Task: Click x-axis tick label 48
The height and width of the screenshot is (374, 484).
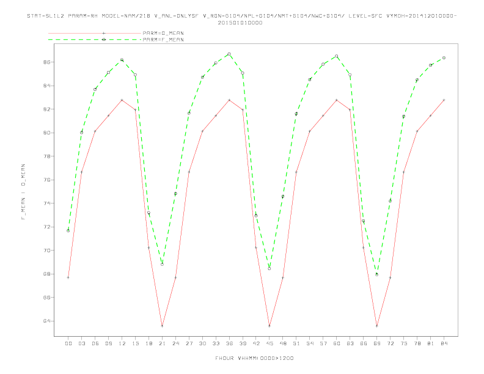Action: coord(283,343)
